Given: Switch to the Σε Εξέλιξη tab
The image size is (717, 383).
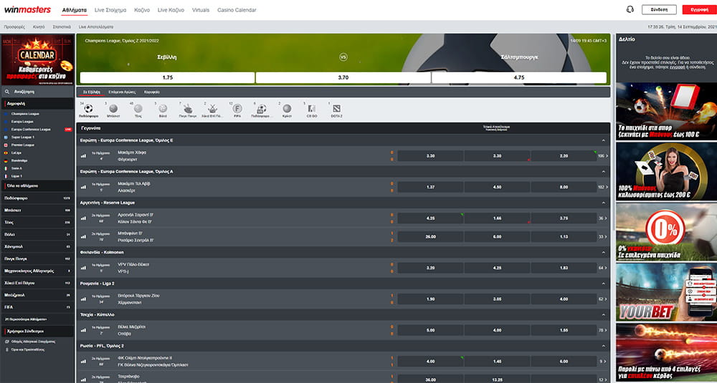Looking at the screenshot, I should (x=92, y=92).
